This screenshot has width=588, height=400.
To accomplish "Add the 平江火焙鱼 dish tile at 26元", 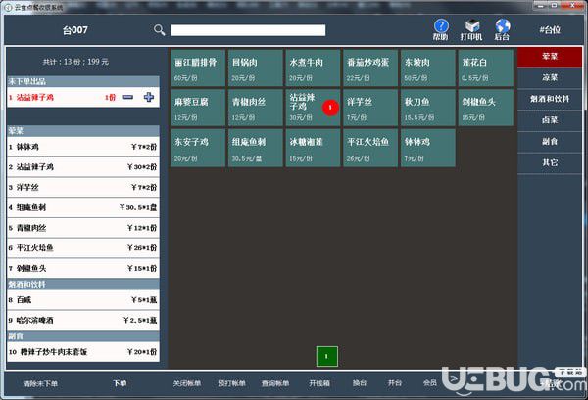I will 370,148.
